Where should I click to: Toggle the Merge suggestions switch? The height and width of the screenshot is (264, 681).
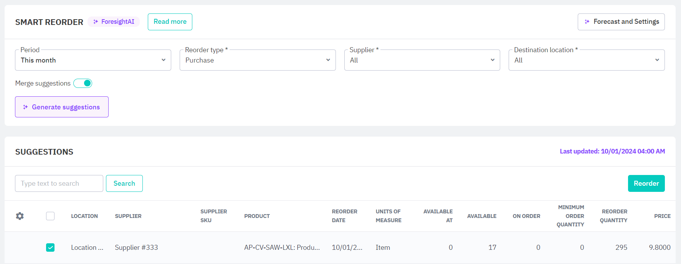83,83
